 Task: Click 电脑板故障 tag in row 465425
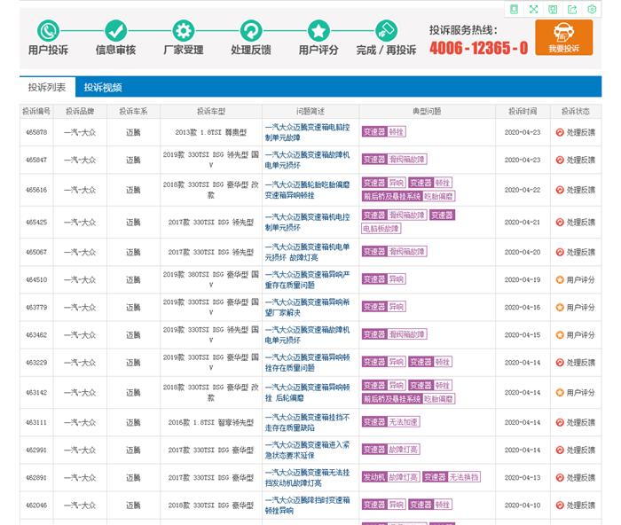[381, 229]
